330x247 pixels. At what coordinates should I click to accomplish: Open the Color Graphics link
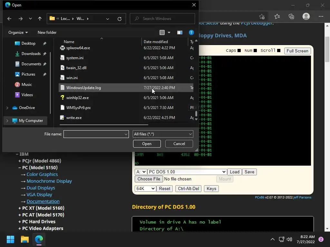pos(42,174)
